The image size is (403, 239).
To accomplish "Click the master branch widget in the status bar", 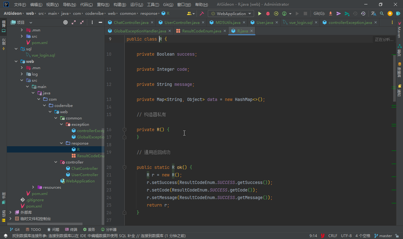I will point(383,235).
